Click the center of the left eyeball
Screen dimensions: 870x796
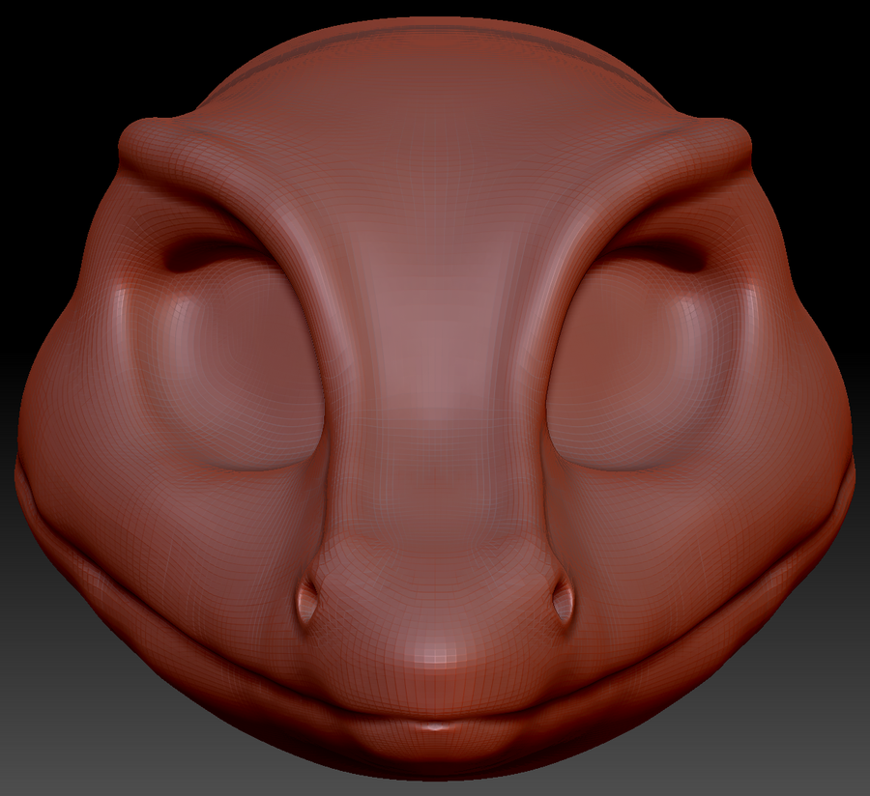pyautogui.click(x=237, y=377)
